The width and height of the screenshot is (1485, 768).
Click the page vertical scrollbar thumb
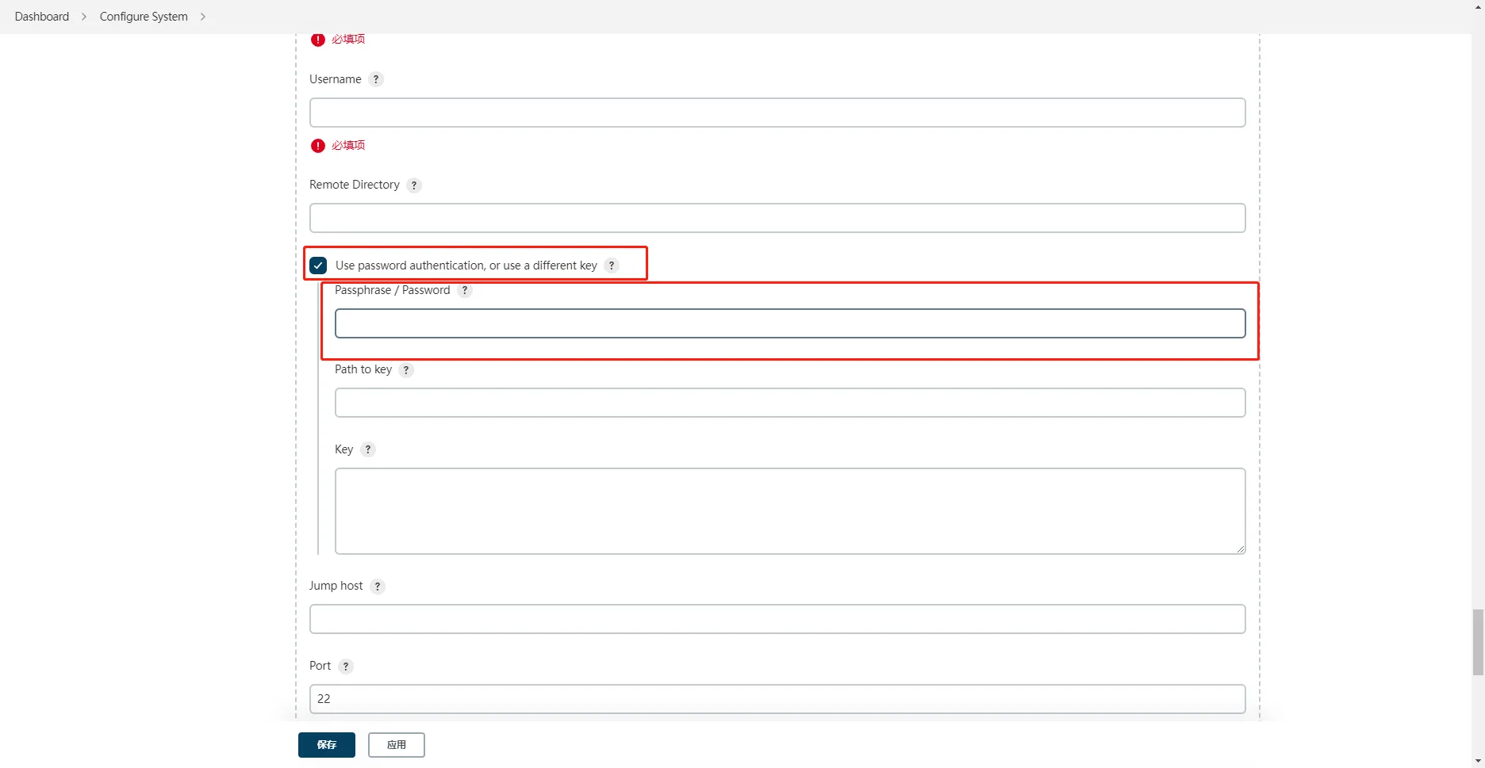pyautogui.click(x=1477, y=642)
